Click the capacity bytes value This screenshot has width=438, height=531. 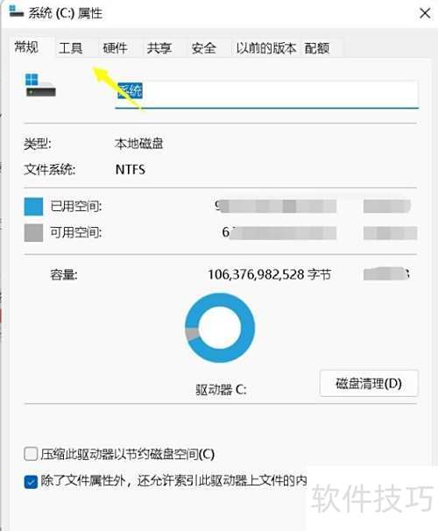269,274
